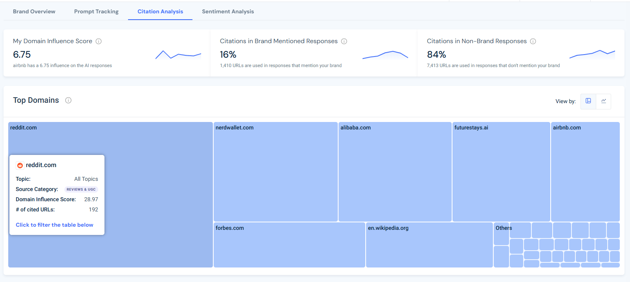Click the '1,410 URLs are used' description
The width and height of the screenshot is (630, 282).
click(x=281, y=65)
